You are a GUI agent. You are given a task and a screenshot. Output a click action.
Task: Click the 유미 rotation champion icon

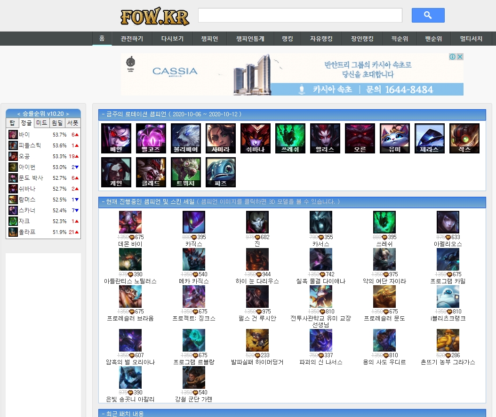(x=394, y=138)
